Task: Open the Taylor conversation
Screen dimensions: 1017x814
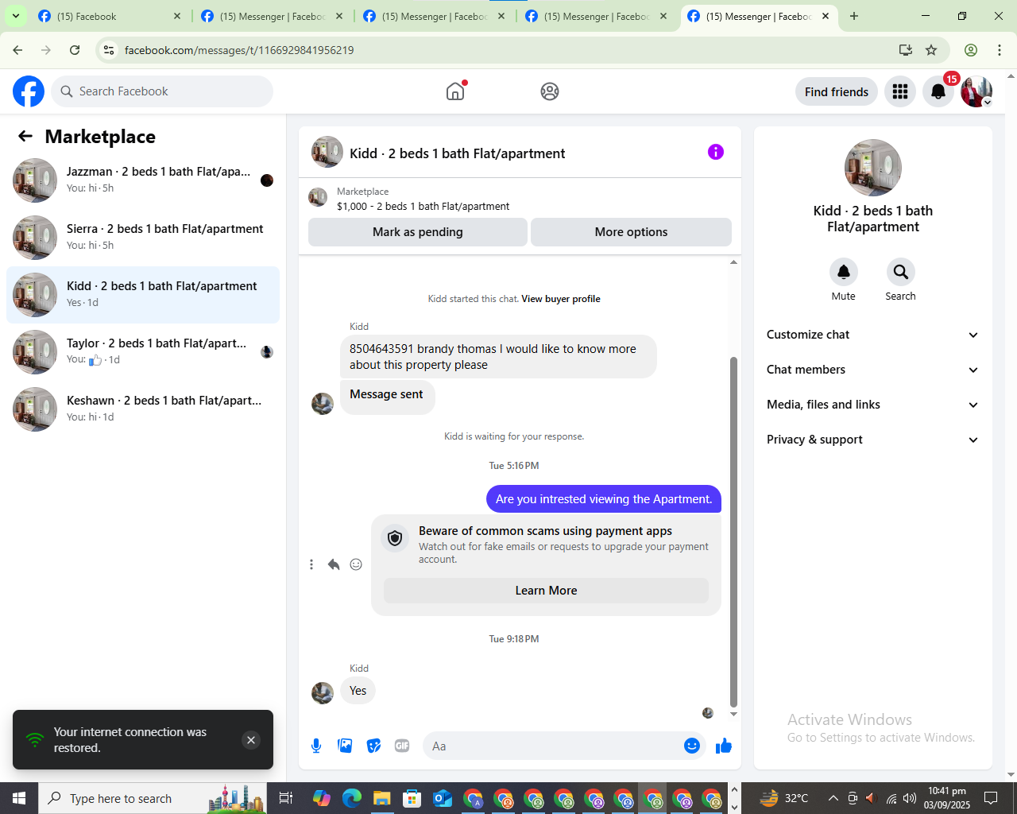Action: pyautogui.click(x=143, y=352)
